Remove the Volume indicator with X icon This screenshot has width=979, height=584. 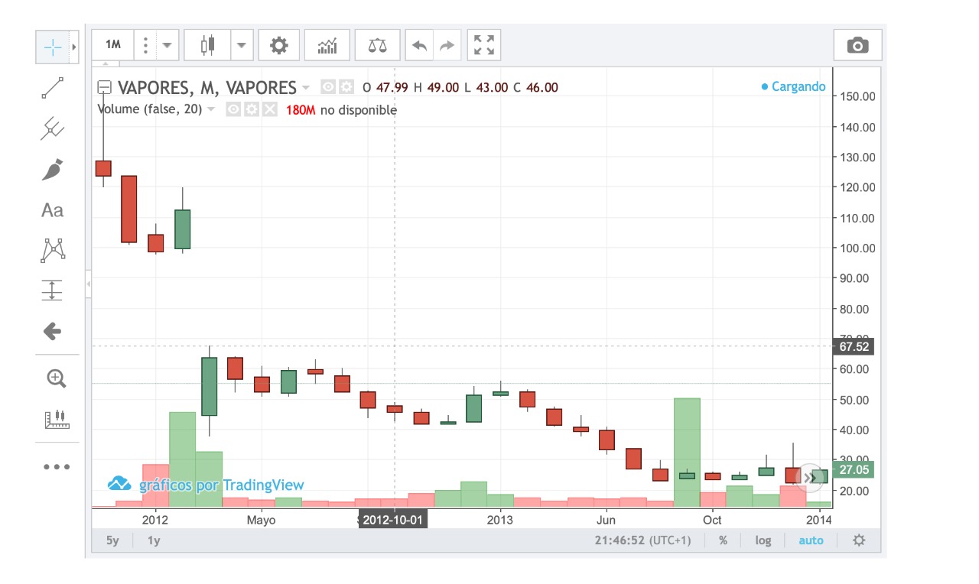(270, 109)
